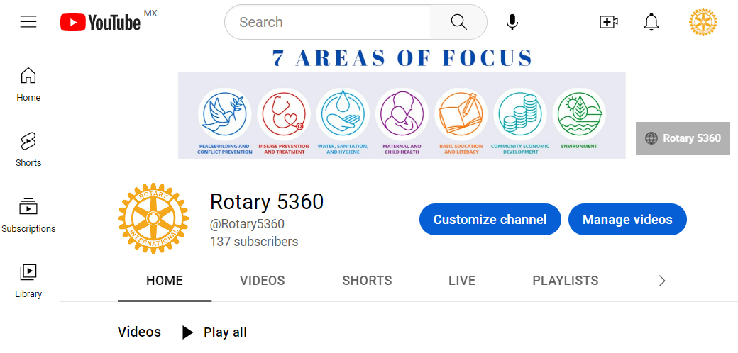Screen dimensions: 738x353
Task: Click the Play all text link
Action: coord(225,332)
